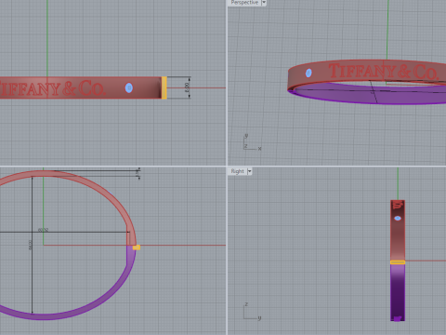The image size is (446, 335).
Task: Select the blue gem in the Right viewport
Action: (398, 219)
